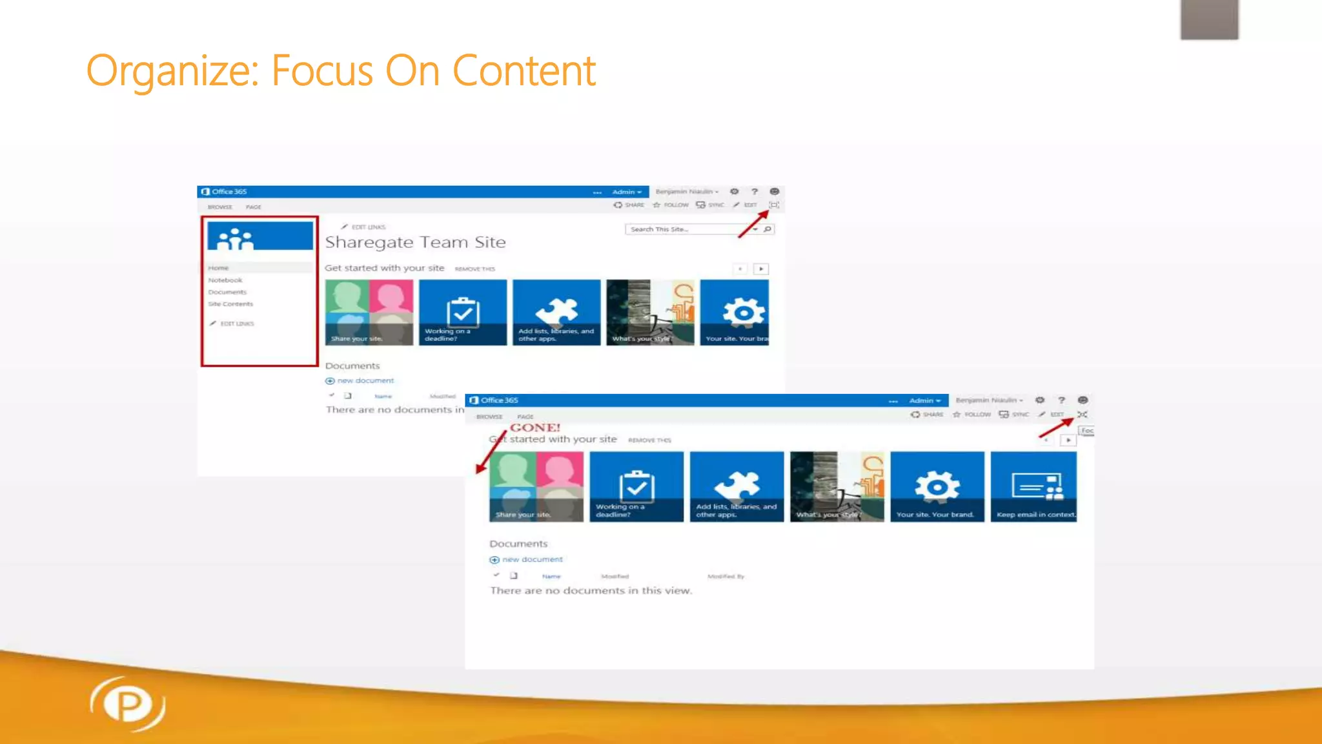Open the Admin dropdown in the focus-mode screenshot
The image size is (1322, 744).
925,400
